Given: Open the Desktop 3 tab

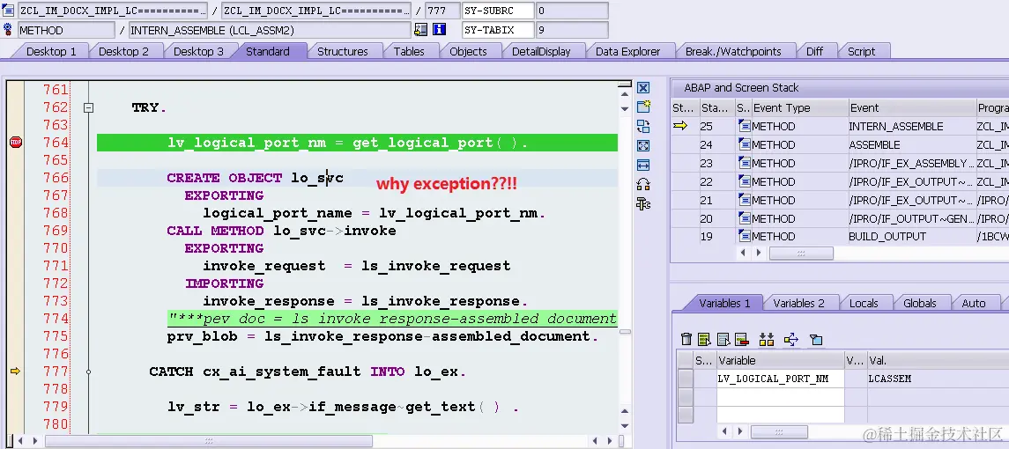Looking at the screenshot, I should pos(198,51).
